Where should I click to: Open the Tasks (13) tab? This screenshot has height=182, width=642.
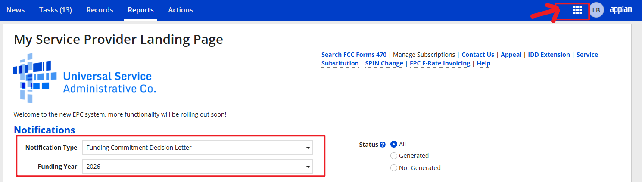(56, 10)
